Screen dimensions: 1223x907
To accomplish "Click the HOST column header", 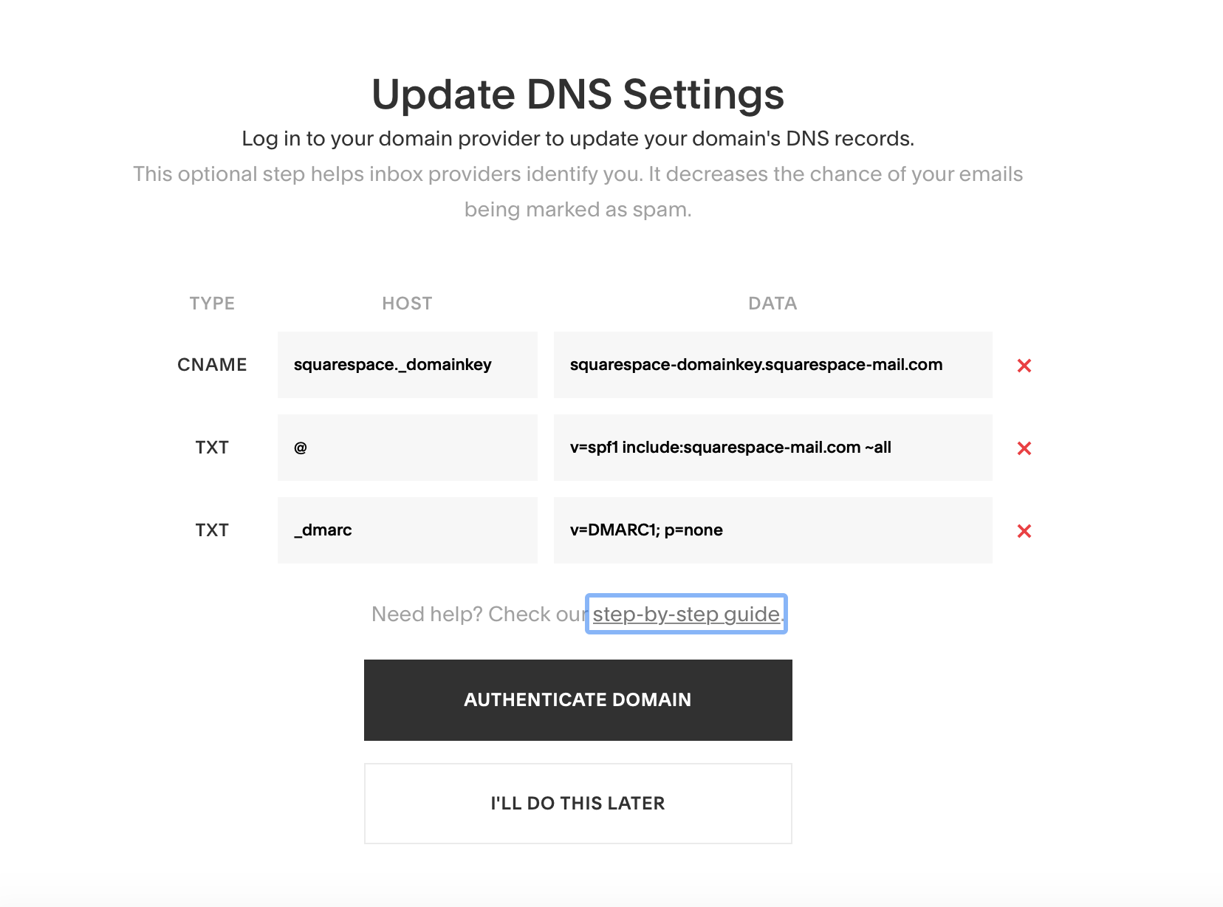I will pyautogui.click(x=407, y=304).
